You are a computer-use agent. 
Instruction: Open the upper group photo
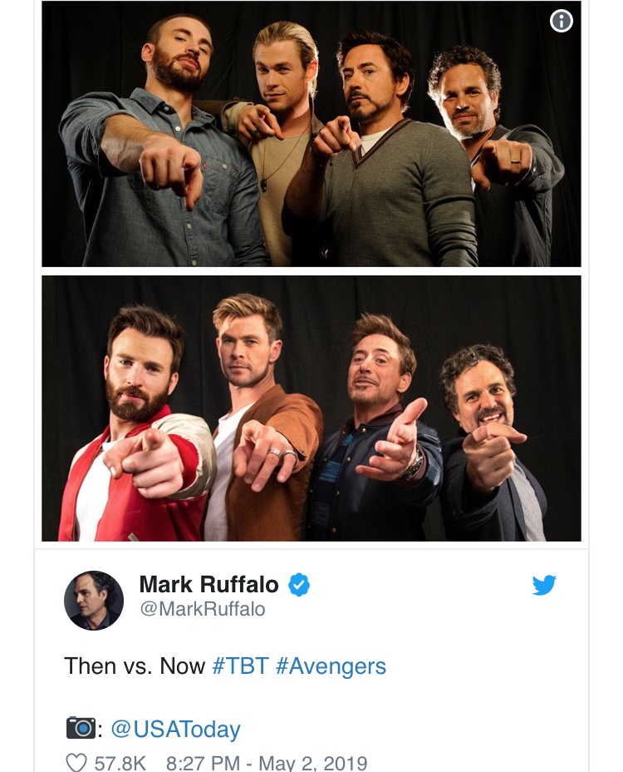[x=311, y=133]
